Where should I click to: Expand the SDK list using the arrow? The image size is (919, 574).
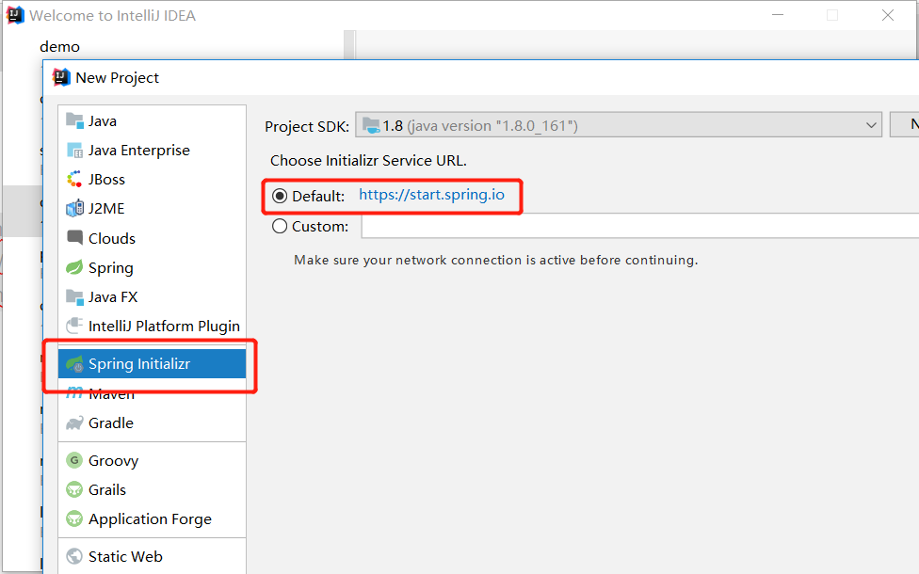click(x=871, y=125)
